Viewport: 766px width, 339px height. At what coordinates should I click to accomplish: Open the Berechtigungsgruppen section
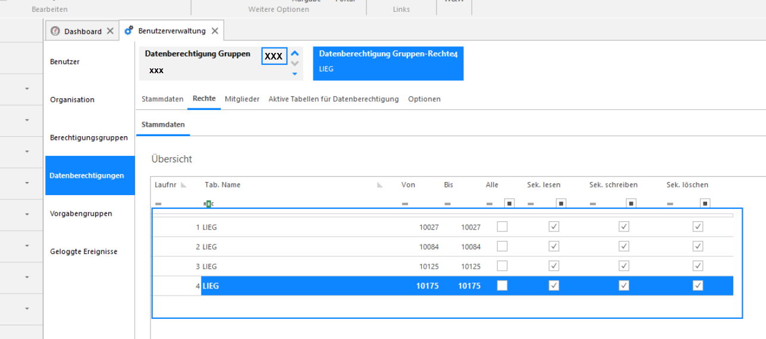pyautogui.click(x=89, y=137)
